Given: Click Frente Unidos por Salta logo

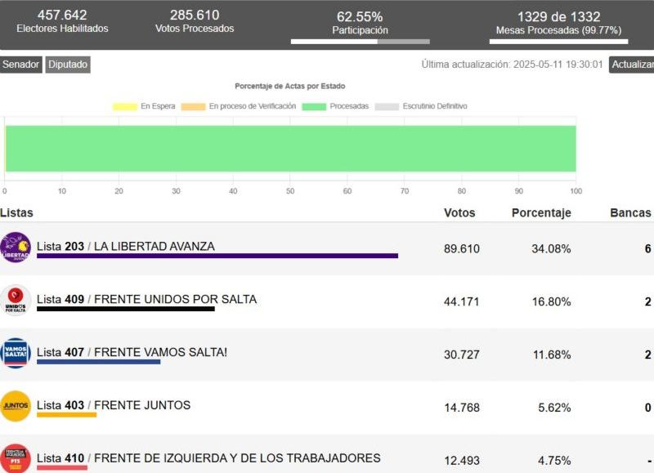Looking at the screenshot, I should pos(16,301).
